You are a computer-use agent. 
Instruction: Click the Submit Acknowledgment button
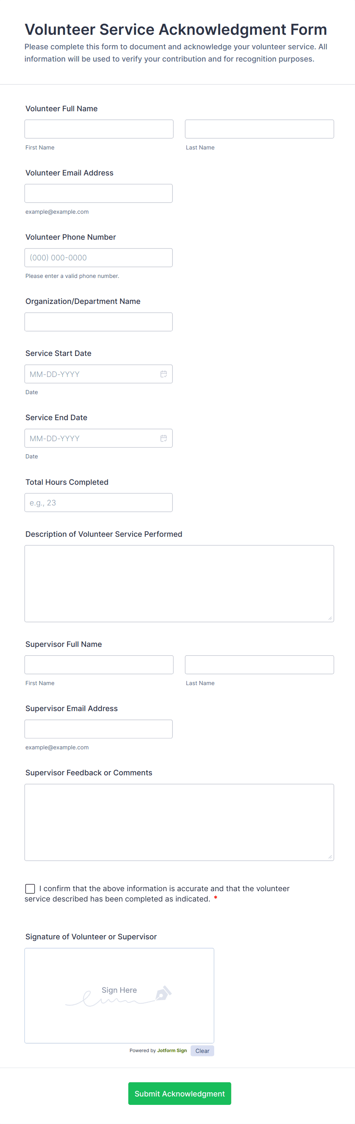click(179, 1093)
